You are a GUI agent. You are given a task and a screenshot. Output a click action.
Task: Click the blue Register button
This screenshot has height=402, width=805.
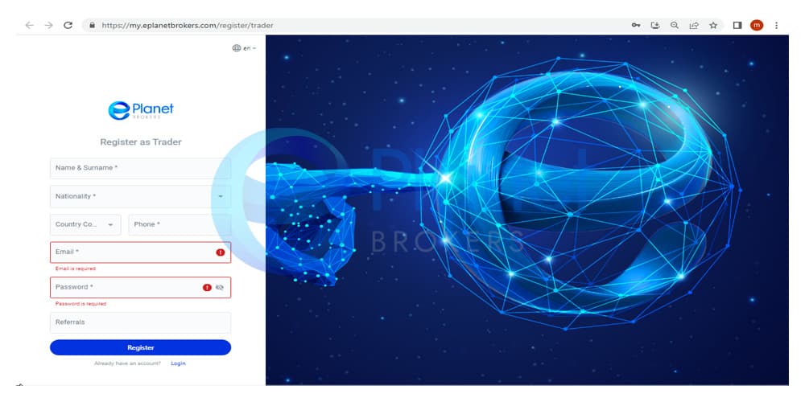pyautogui.click(x=140, y=347)
